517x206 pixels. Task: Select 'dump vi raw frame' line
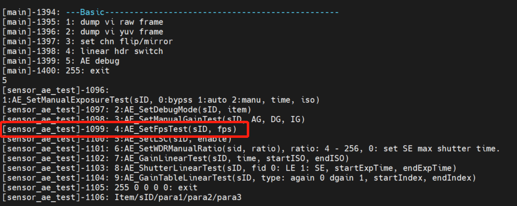(83, 22)
